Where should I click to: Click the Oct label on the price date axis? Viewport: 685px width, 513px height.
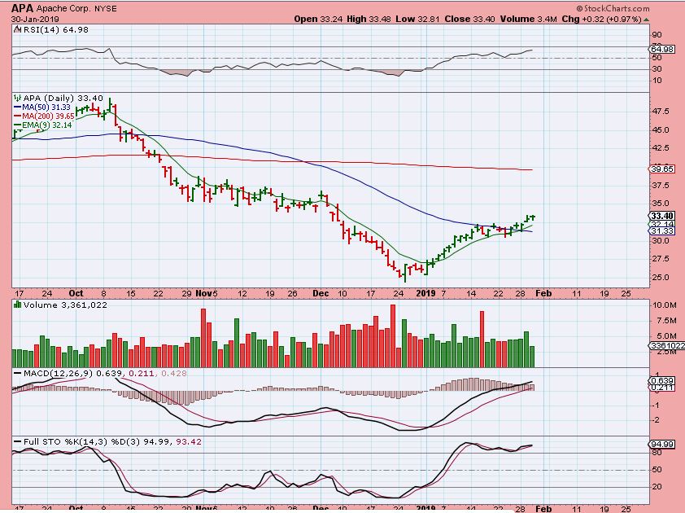coord(76,293)
